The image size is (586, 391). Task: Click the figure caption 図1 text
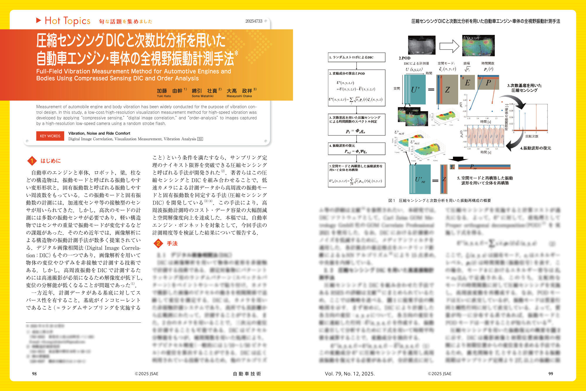coord(439,201)
